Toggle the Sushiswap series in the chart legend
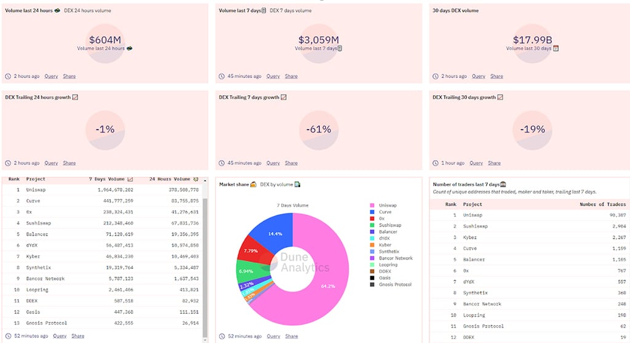The height and width of the screenshot is (343, 630). point(385,225)
